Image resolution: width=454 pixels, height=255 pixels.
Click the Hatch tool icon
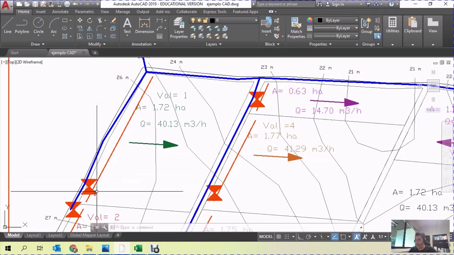(65, 36)
